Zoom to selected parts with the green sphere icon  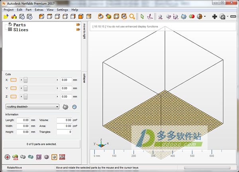[x=108, y=16]
